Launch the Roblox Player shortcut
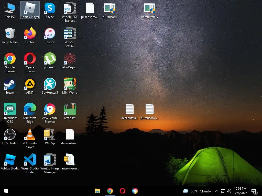Screen dimensions: 262x196 coord(30,10)
